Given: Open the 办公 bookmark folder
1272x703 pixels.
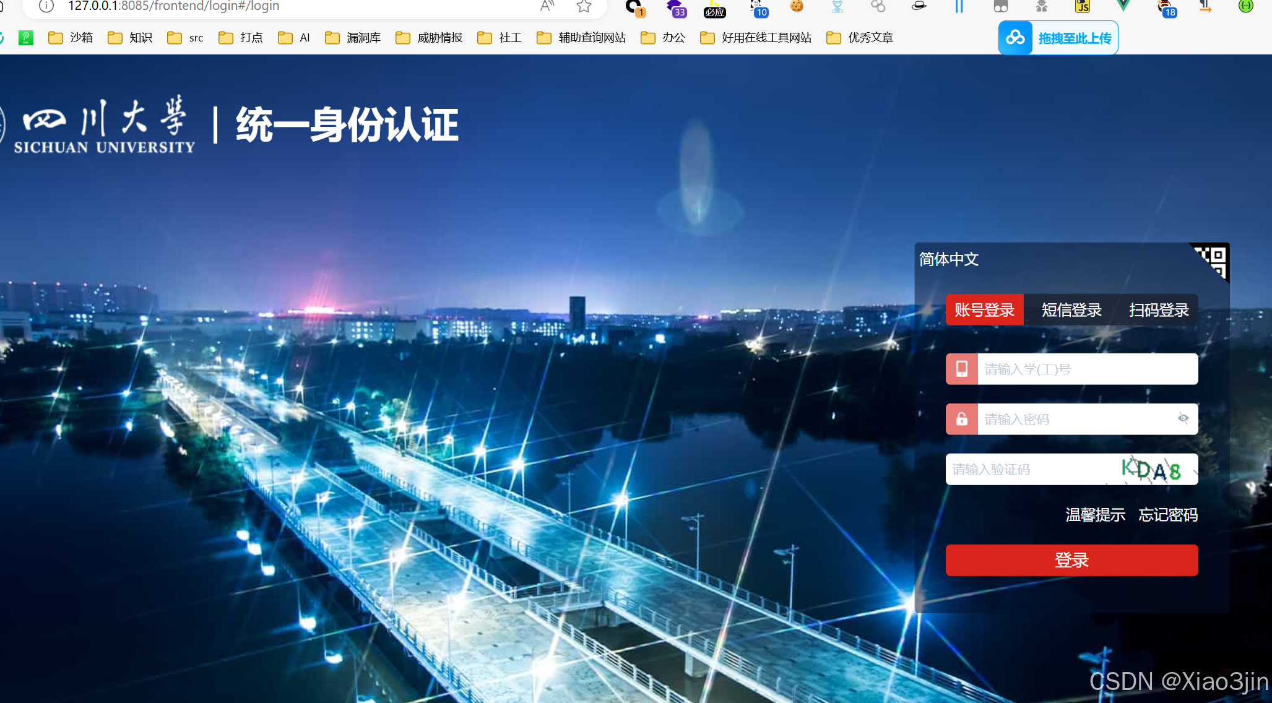Looking at the screenshot, I should pyautogui.click(x=663, y=38).
